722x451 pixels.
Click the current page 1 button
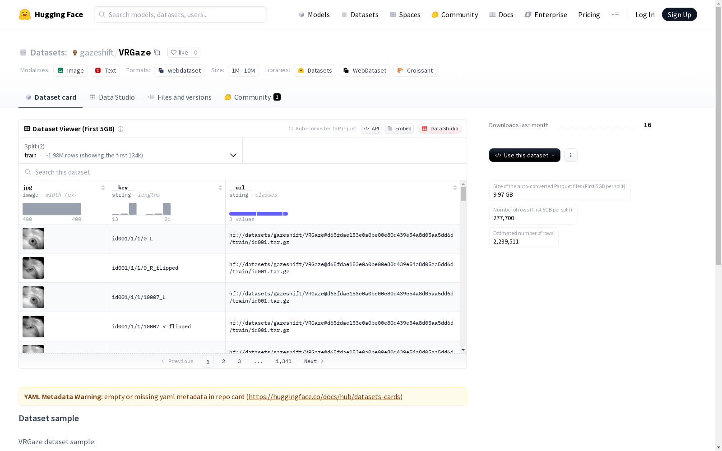tap(208, 361)
